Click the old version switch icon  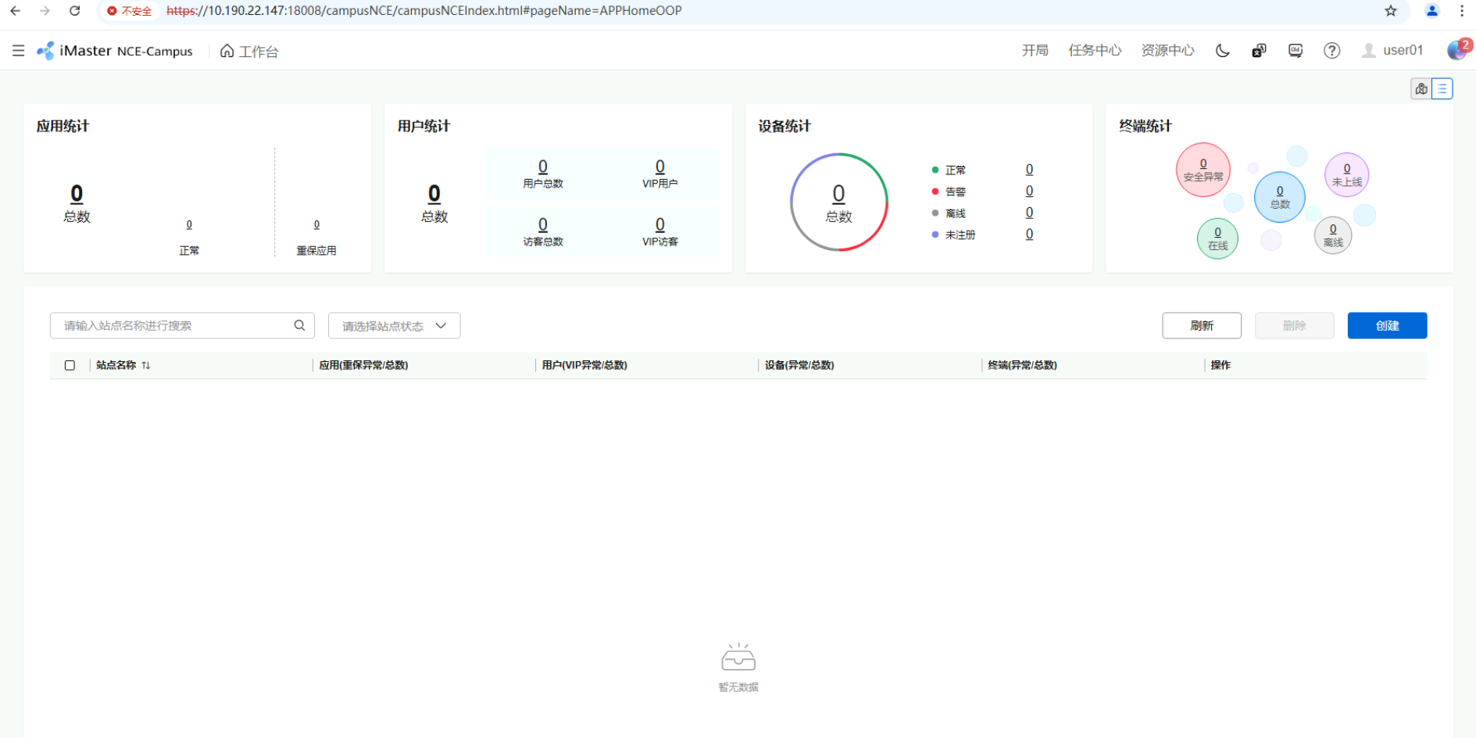click(1296, 51)
